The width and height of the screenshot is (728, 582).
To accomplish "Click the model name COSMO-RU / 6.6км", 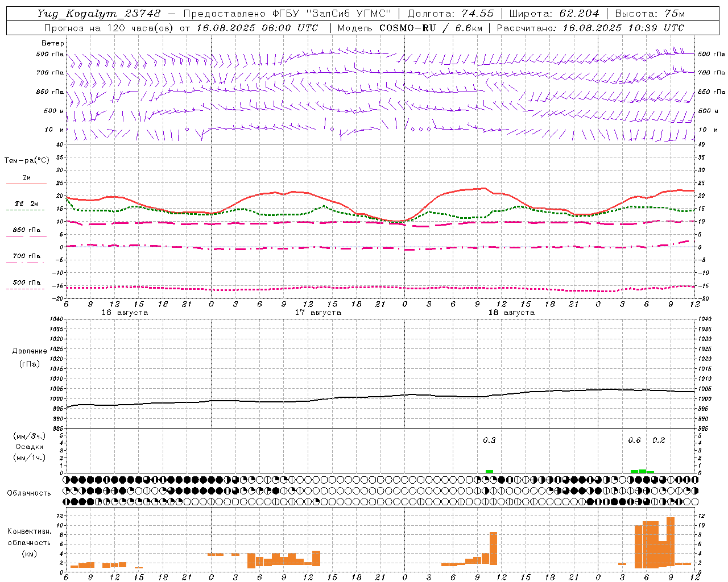I will [431, 28].
